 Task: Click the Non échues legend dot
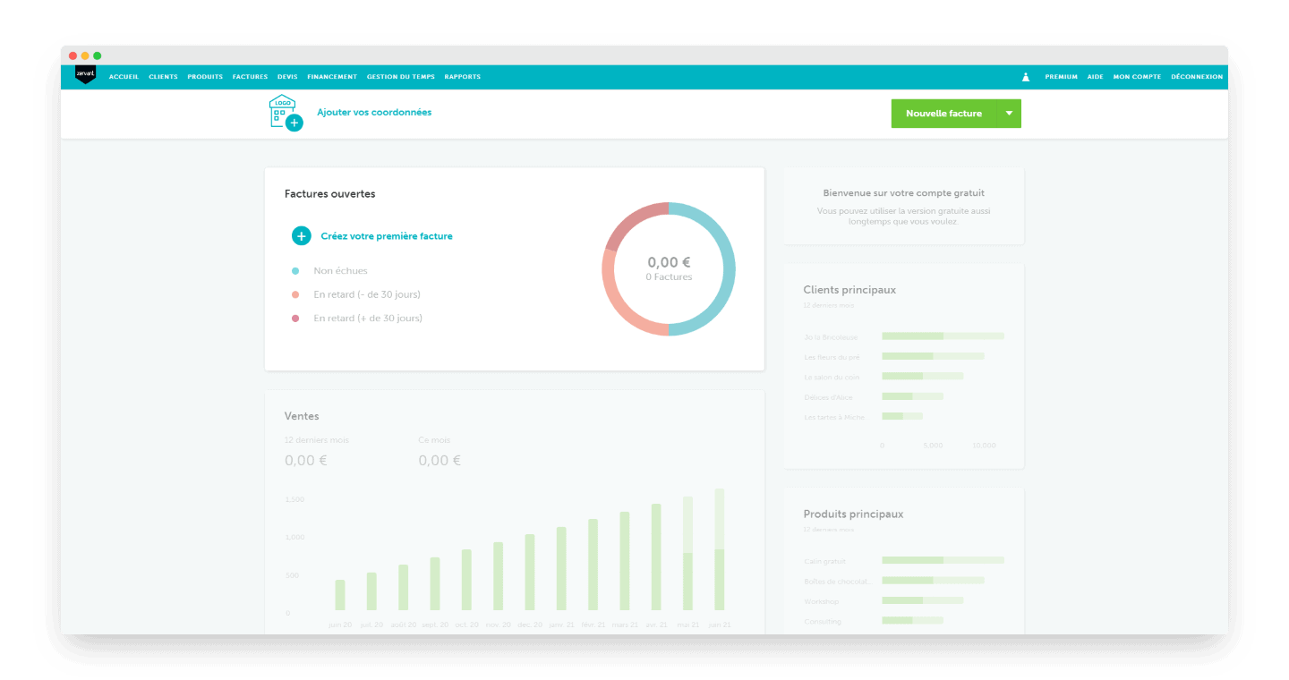[295, 271]
